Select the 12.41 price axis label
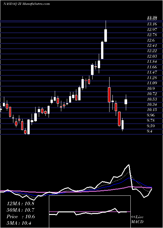Image resolution: width=163 pixels, height=228 pixels. (x=152, y=46)
